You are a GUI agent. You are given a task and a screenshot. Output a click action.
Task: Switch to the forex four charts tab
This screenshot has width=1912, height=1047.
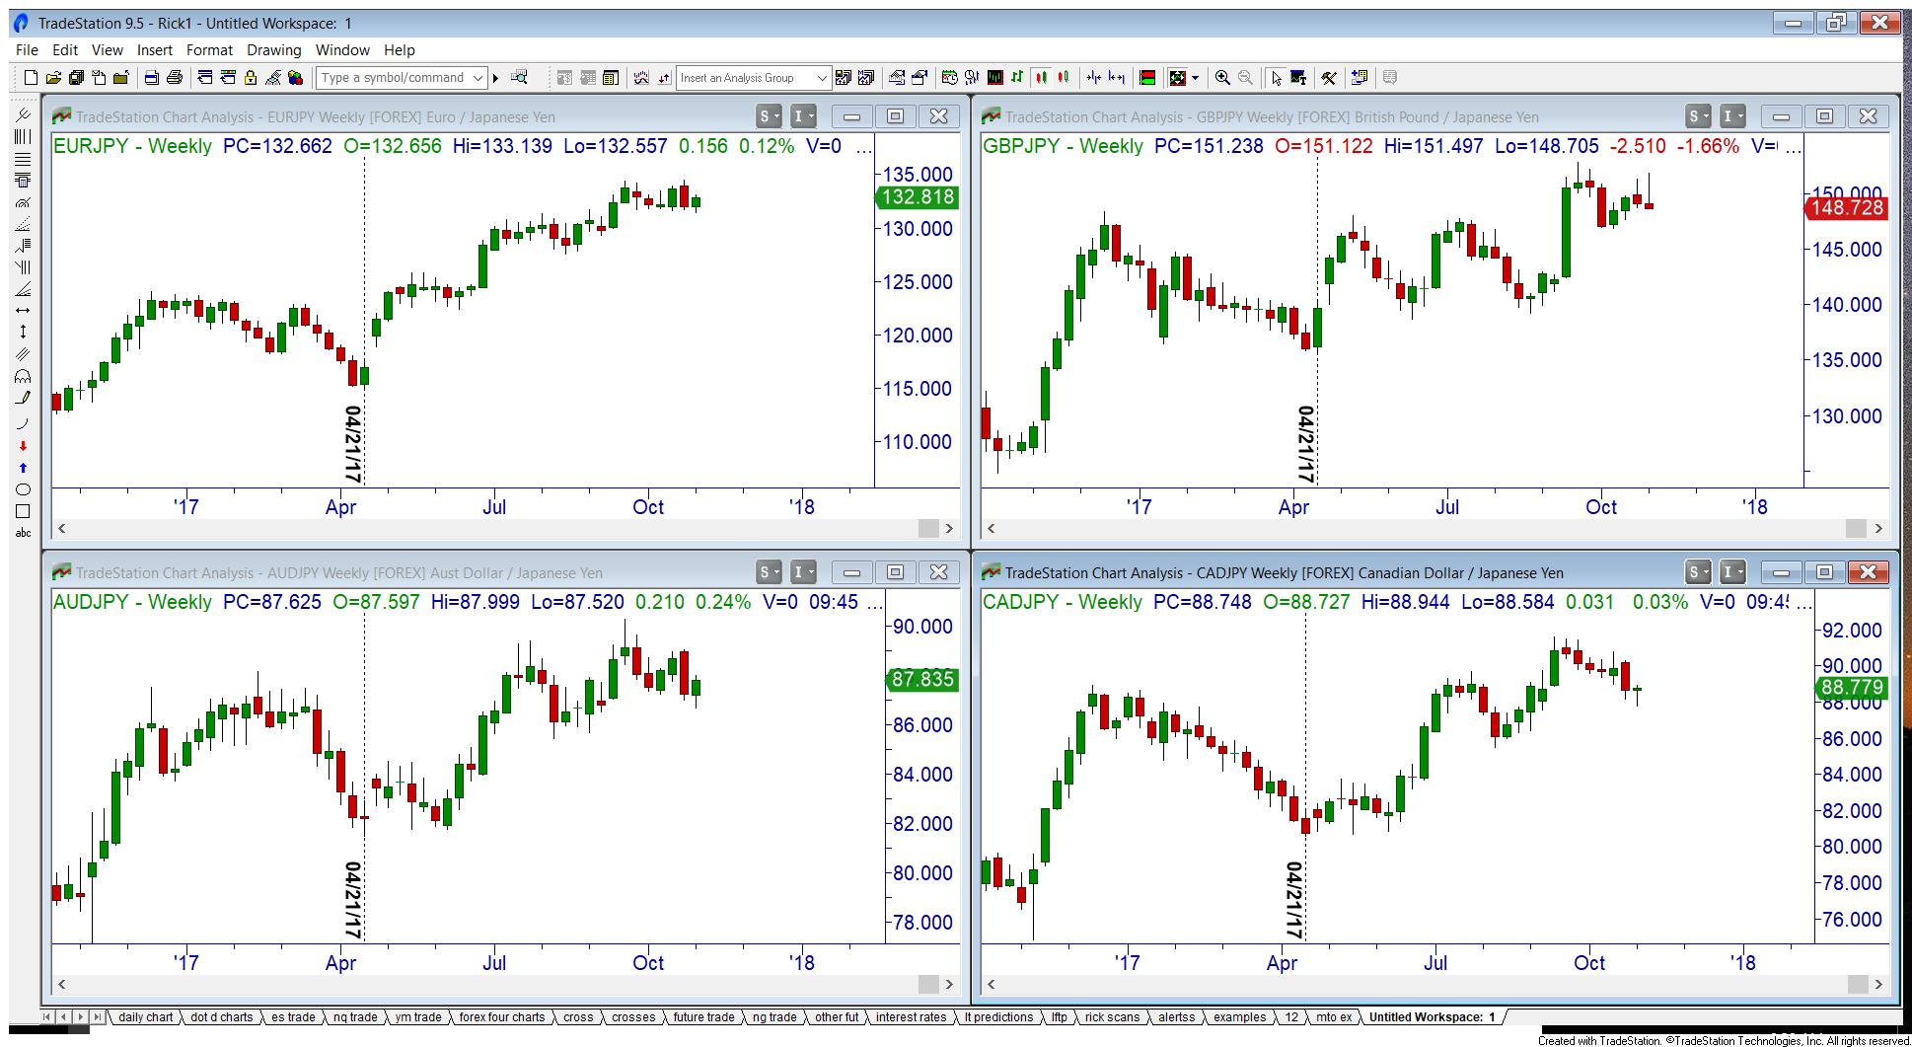[501, 1016]
